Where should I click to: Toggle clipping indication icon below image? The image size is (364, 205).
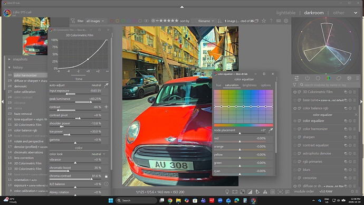click(x=250, y=192)
